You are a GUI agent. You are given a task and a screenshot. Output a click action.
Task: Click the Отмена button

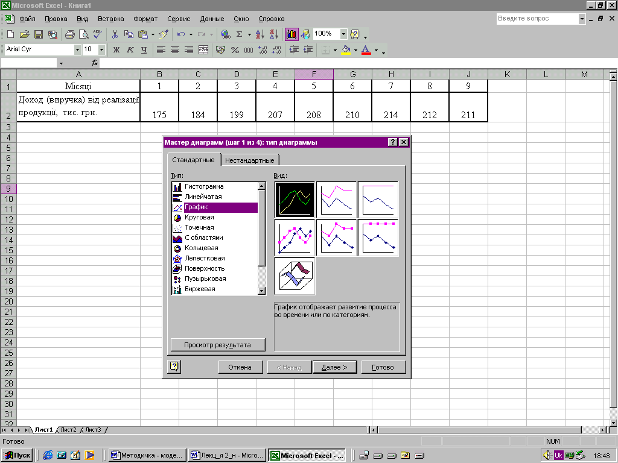(240, 367)
